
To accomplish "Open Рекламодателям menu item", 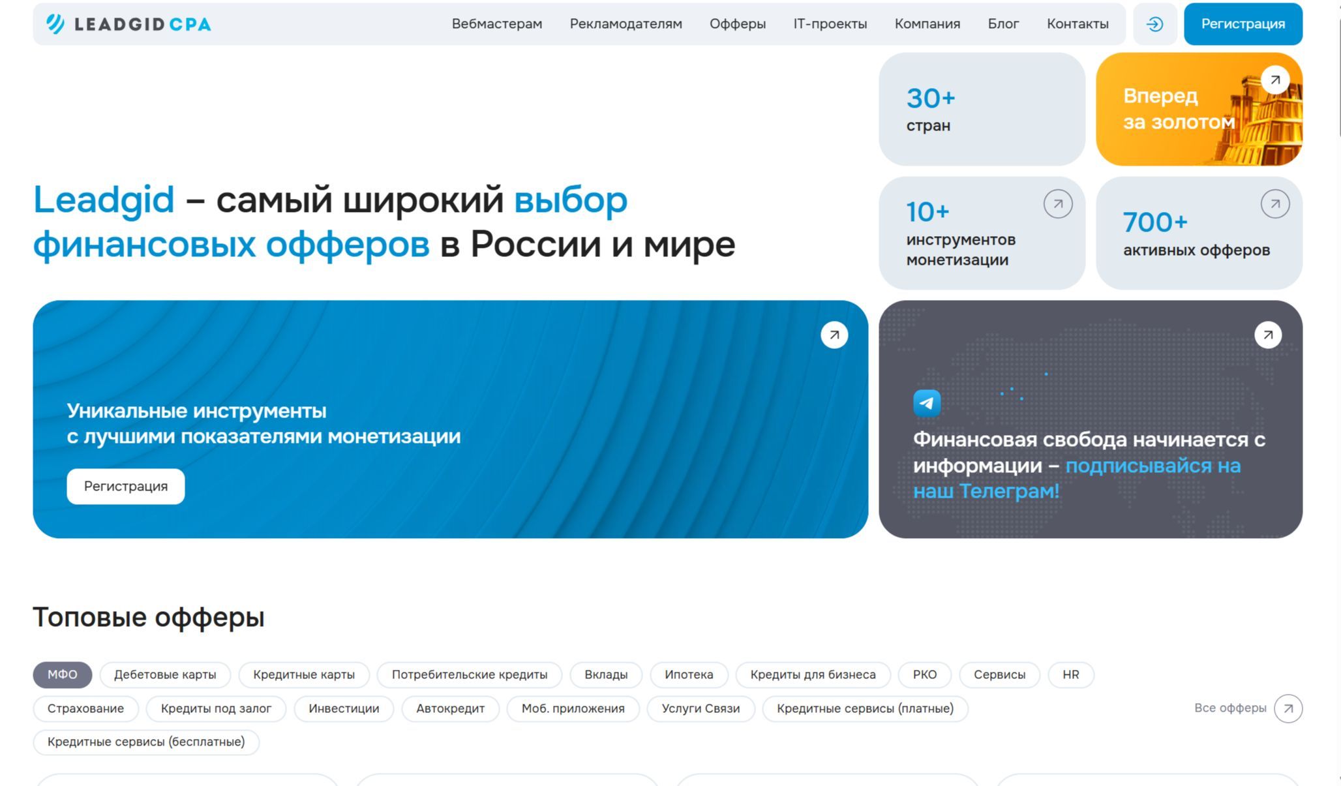I will (x=625, y=24).
